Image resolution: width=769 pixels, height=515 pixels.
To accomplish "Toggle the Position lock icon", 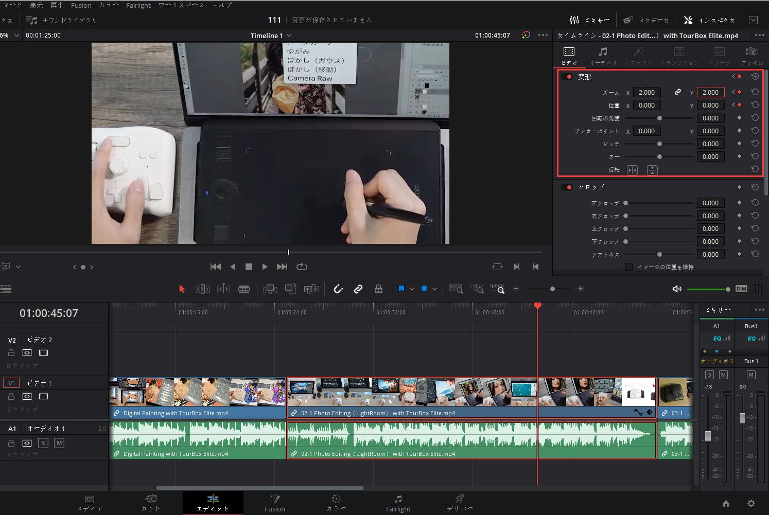I will click(378, 289).
